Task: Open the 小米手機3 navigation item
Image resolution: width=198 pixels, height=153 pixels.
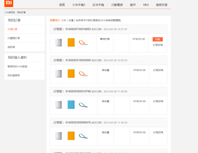Action: 79,5
